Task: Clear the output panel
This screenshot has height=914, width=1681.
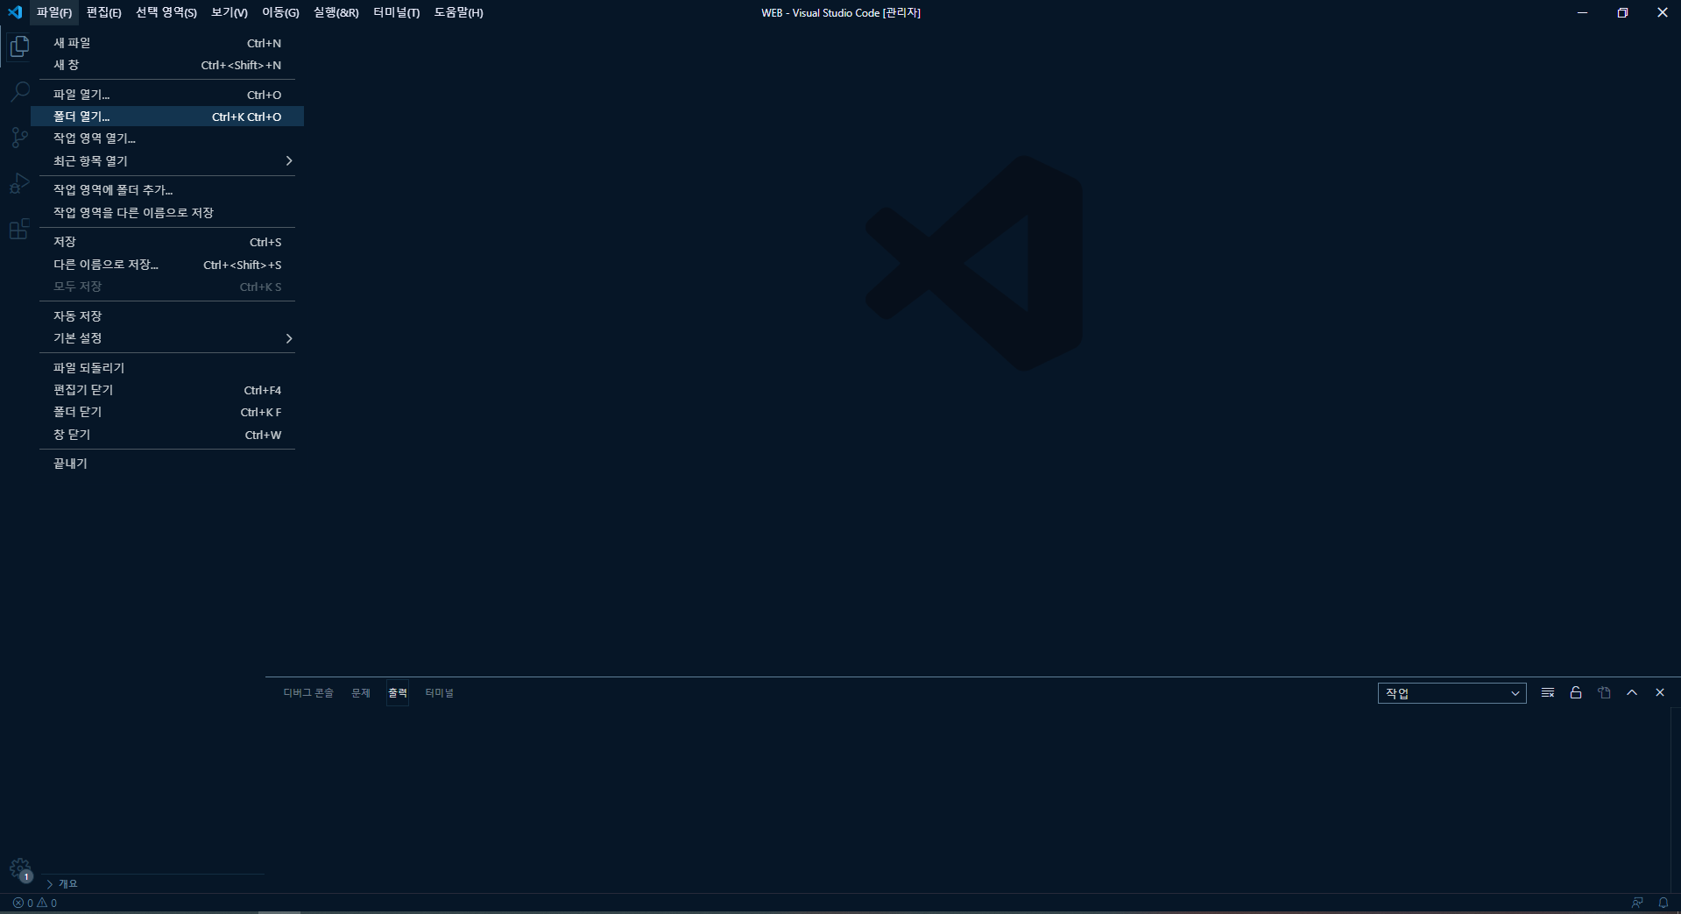Action: 1548,692
